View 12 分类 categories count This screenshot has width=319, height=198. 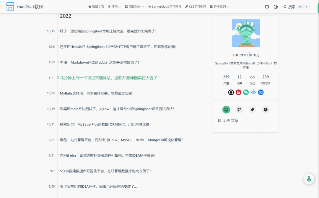point(239,80)
